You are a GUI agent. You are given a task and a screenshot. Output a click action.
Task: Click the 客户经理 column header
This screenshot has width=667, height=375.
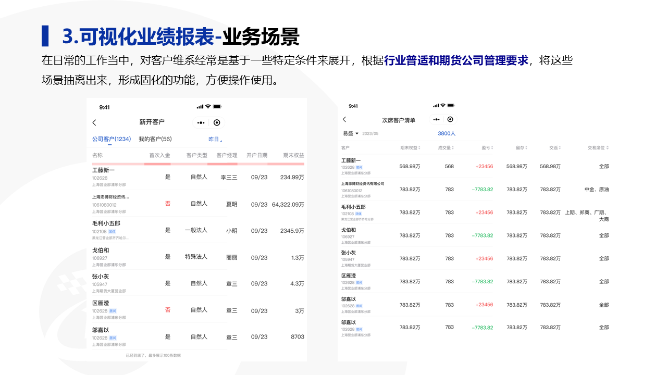click(x=227, y=155)
